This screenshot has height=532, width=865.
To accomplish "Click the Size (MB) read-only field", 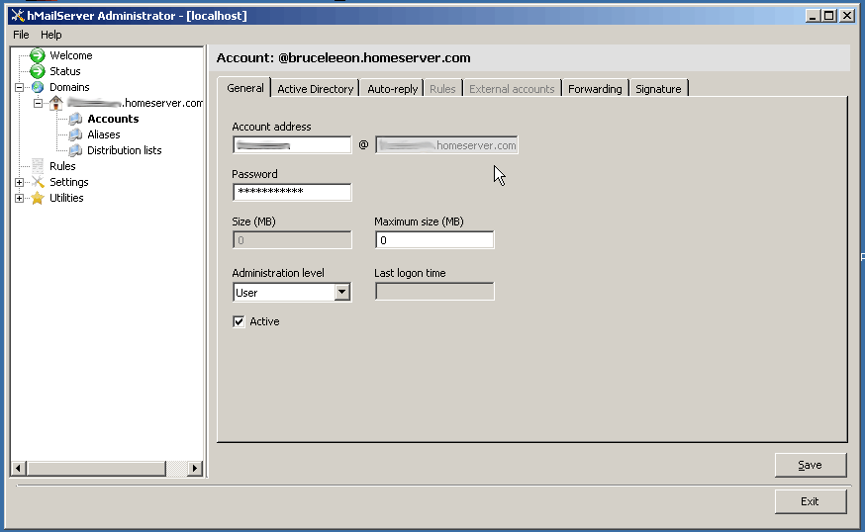I will point(292,240).
